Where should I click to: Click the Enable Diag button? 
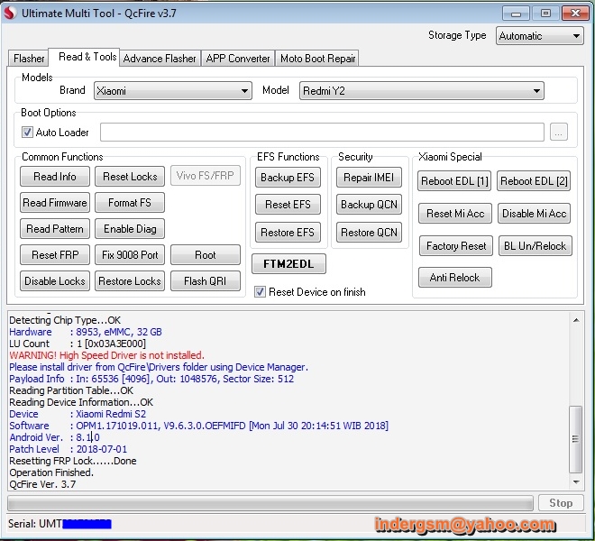point(130,229)
